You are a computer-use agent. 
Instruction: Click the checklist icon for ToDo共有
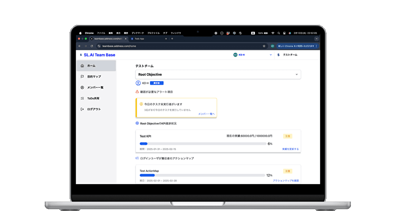82,98
